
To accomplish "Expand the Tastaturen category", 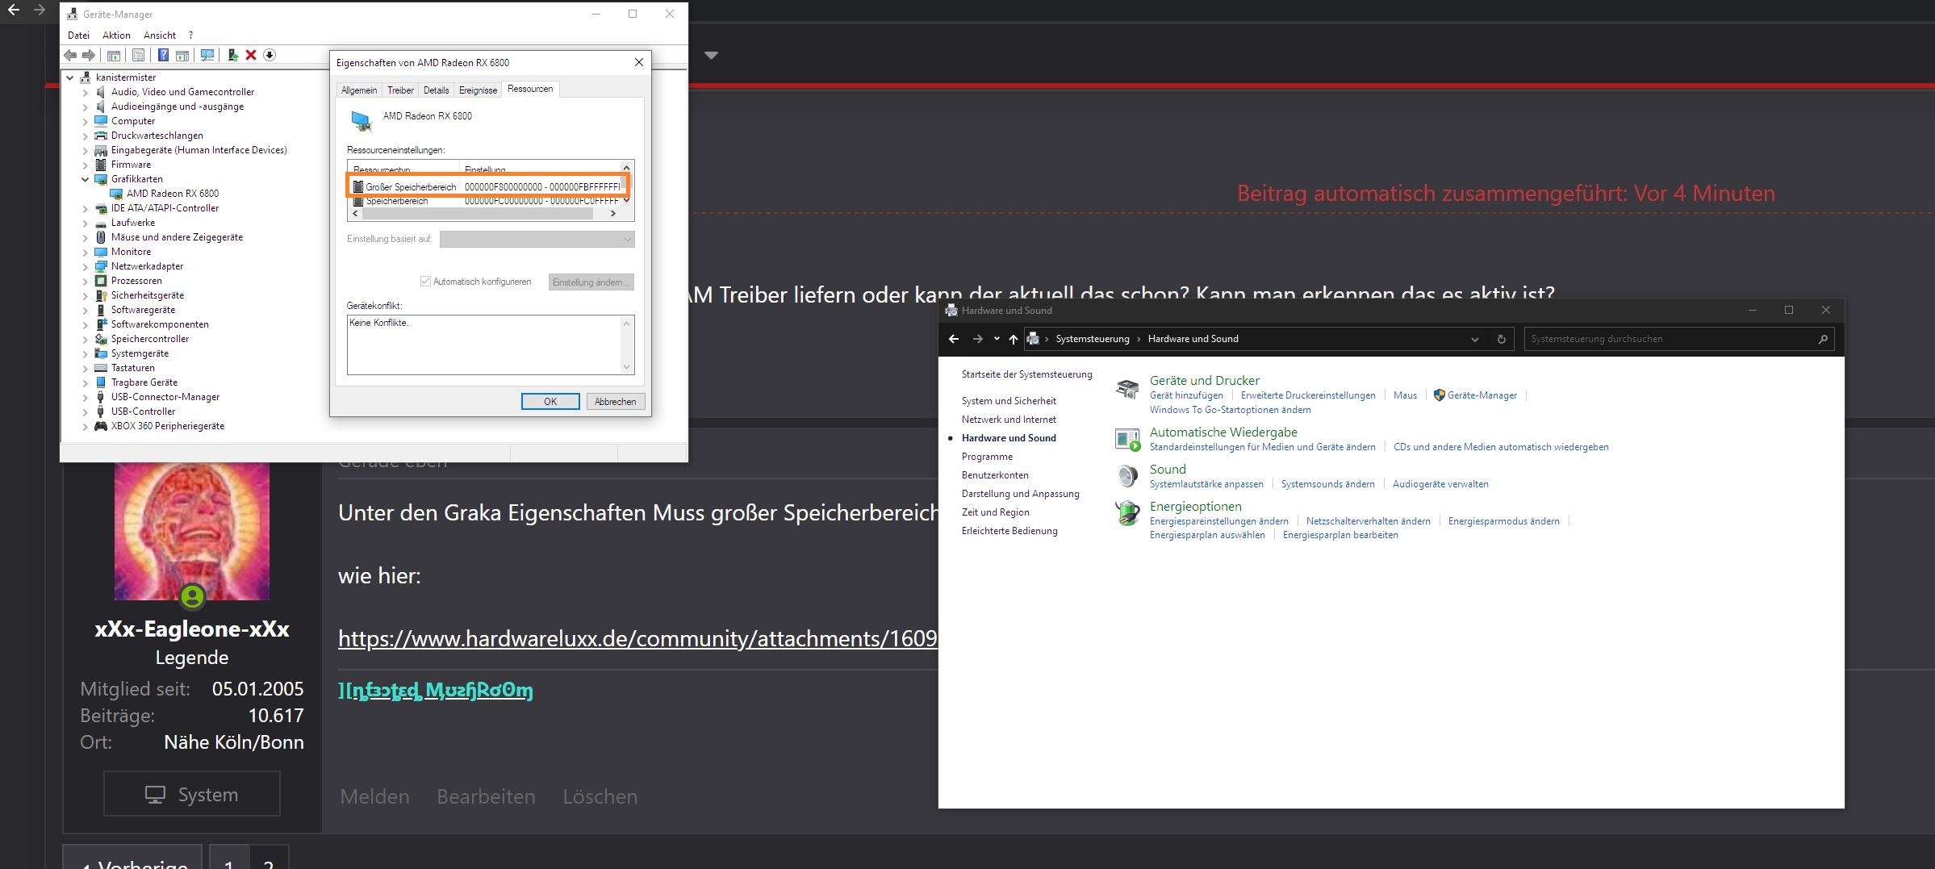I will coord(86,368).
